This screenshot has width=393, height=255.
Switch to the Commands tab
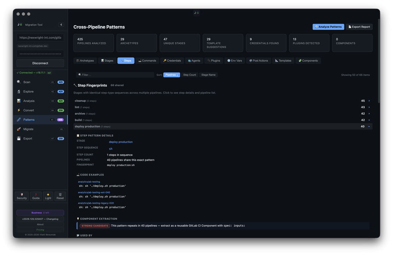click(147, 61)
